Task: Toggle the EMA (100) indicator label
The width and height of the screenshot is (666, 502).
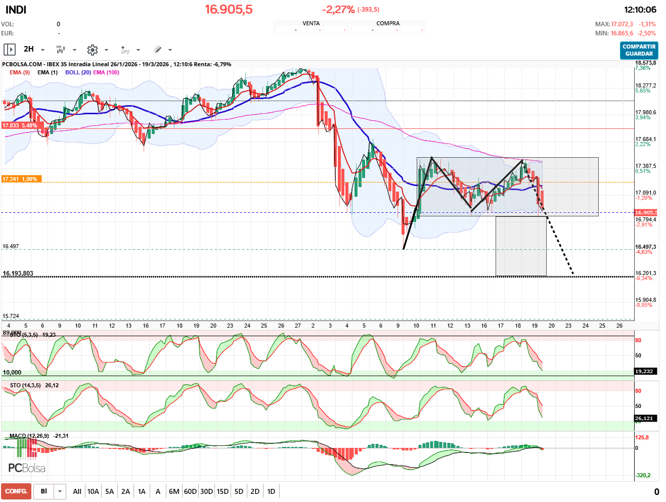Action: (x=106, y=72)
